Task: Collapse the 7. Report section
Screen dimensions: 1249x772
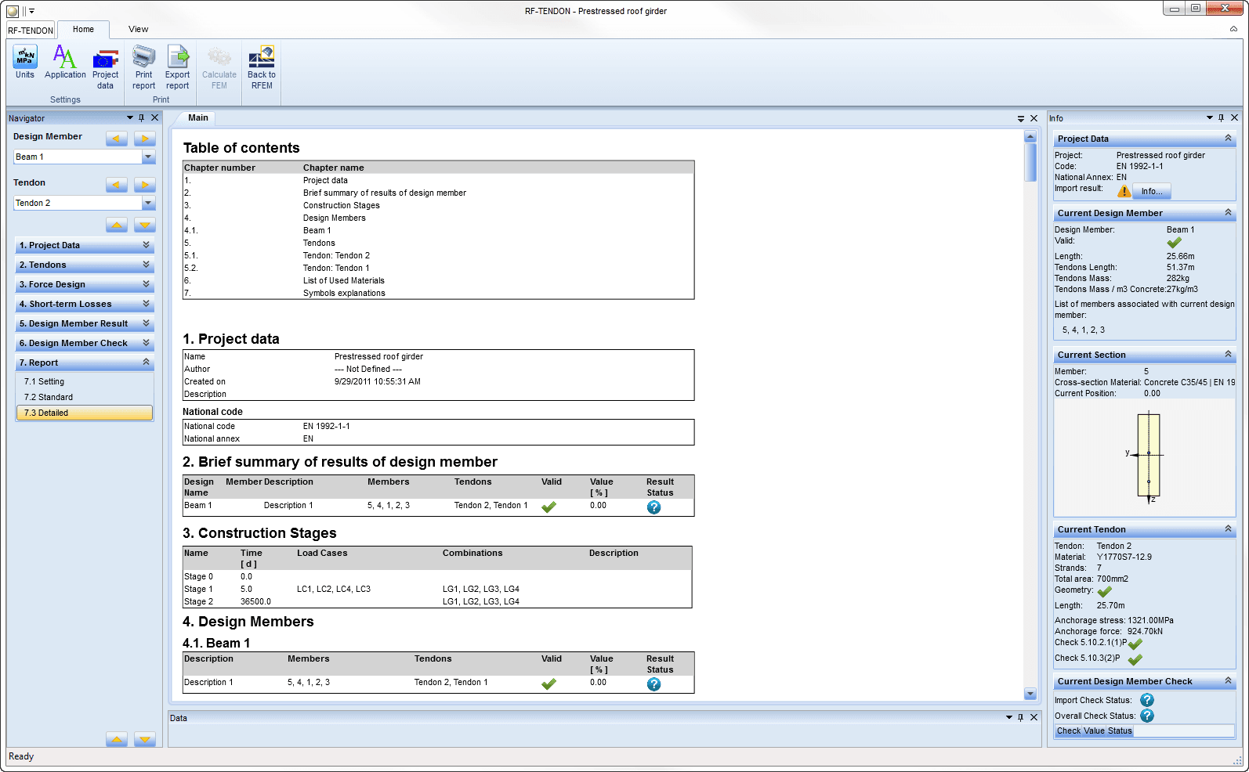Action: (85, 363)
